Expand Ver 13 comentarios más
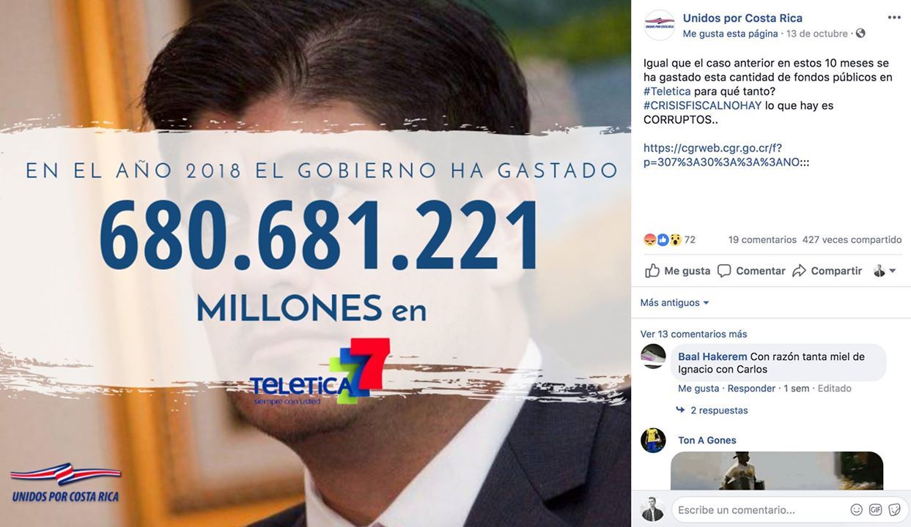Screen dimensions: 911x527 click(693, 334)
